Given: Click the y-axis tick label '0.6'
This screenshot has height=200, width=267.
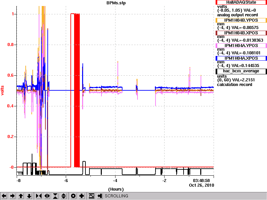Looking at the screenshot, I should click(11, 75).
